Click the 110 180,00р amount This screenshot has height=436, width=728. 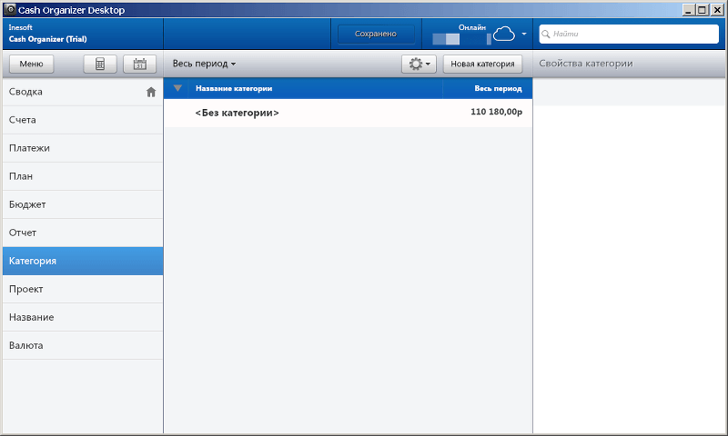pos(496,112)
